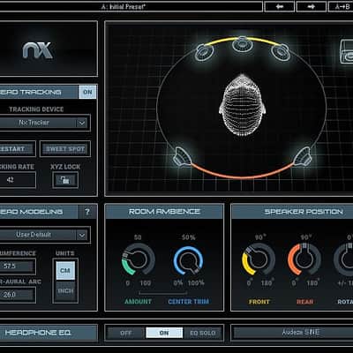The image size is (353, 353).
Task: Select INCH units
Action: (65, 291)
